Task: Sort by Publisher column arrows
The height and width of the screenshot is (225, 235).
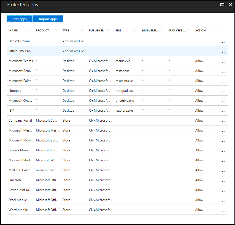Action: coord(109,30)
